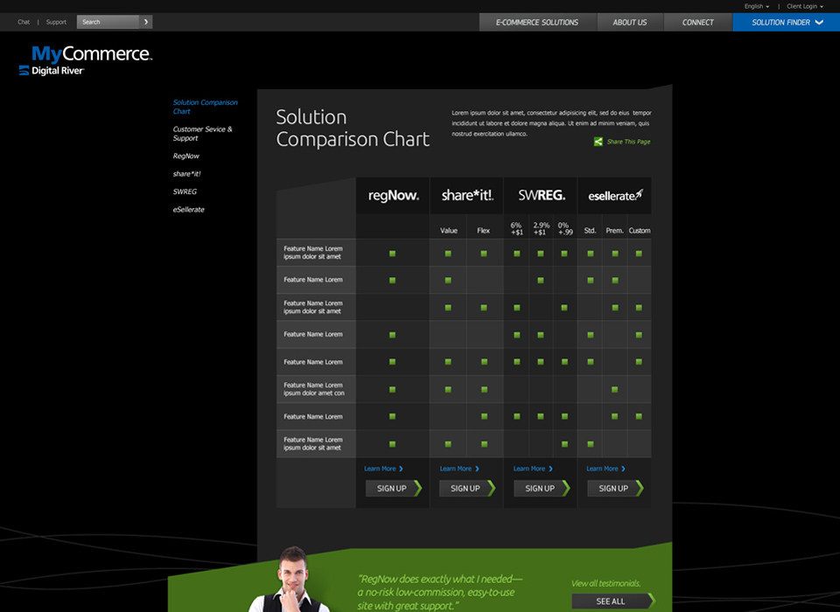Select RegNow in the sidebar
The height and width of the screenshot is (612, 840).
[x=185, y=156]
